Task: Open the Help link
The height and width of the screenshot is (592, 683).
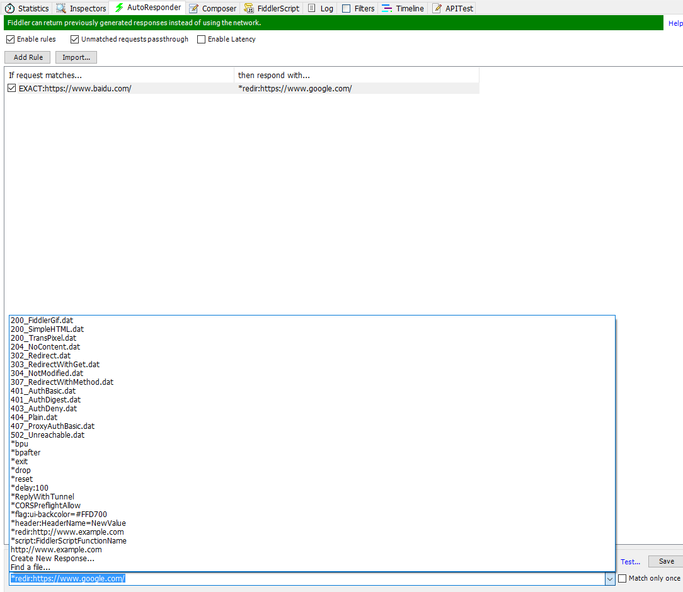Action: 675,23
